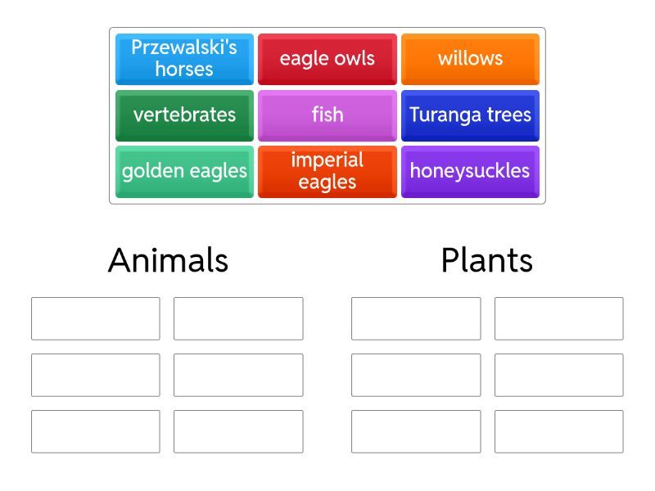Pick the honeysuckles tile

click(x=470, y=171)
